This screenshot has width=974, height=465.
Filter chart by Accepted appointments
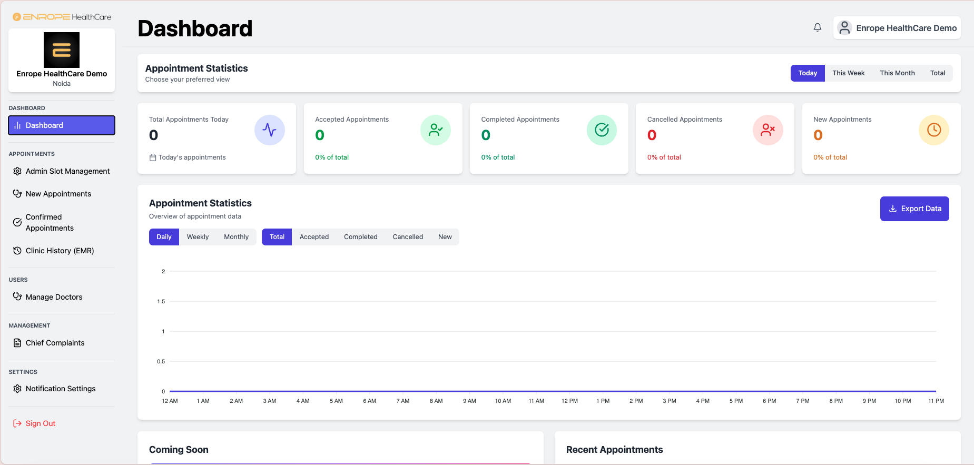tap(314, 237)
